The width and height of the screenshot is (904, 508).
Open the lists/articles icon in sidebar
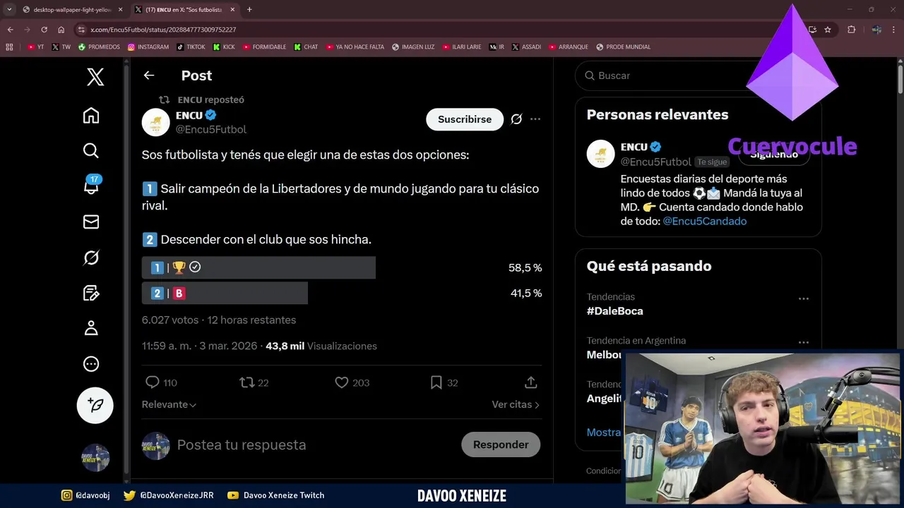[x=91, y=293]
